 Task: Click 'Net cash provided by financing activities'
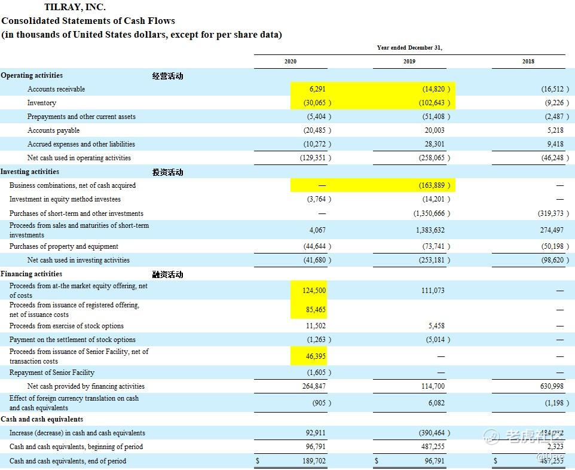(86, 386)
